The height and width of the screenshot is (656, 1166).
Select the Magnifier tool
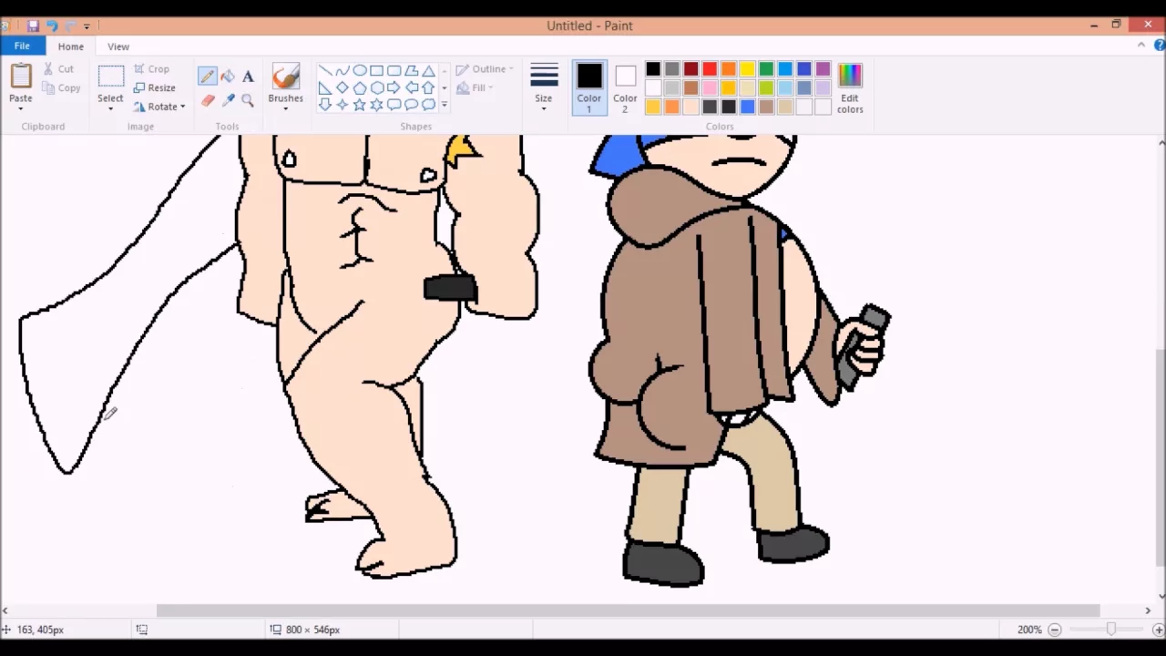[248, 100]
